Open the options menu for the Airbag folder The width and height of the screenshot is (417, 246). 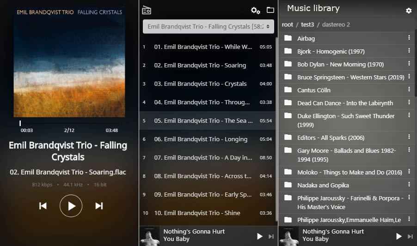click(x=409, y=38)
